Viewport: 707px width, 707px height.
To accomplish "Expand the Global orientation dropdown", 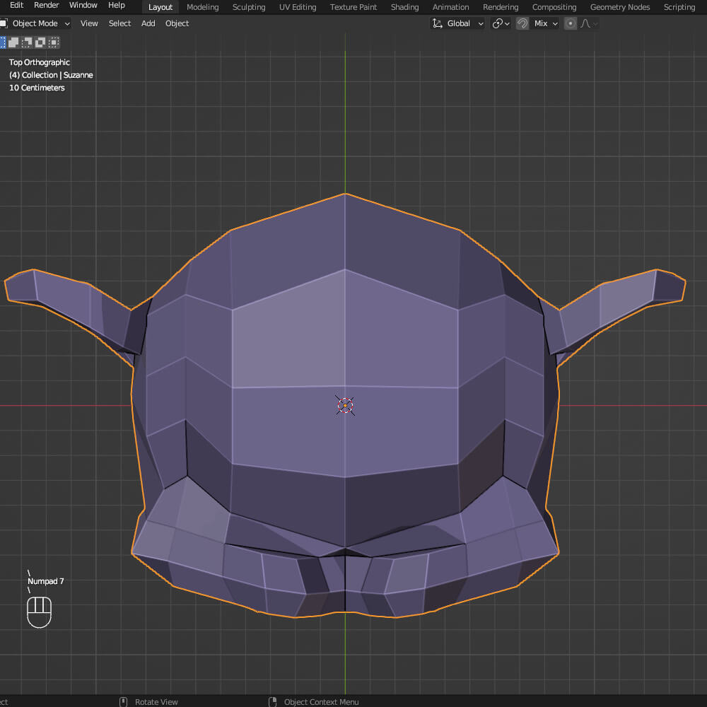I will coord(464,23).
